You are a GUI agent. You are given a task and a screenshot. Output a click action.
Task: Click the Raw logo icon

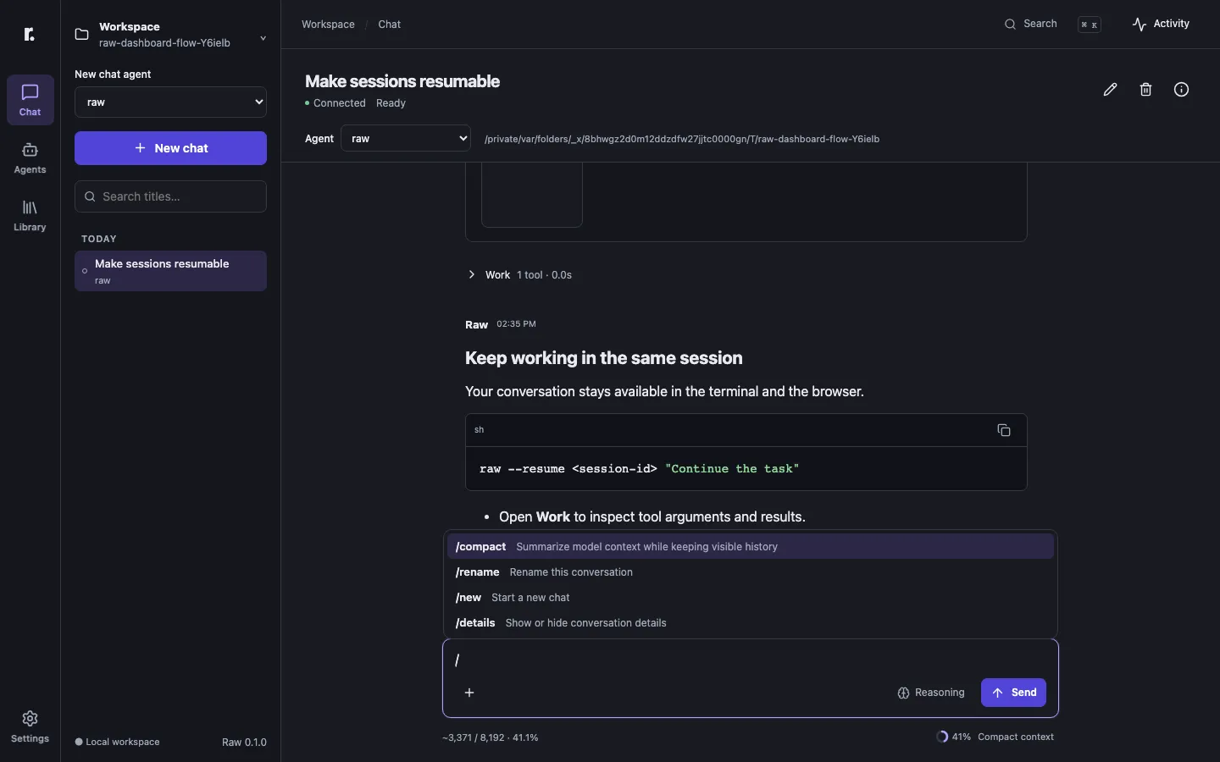(30, 34)
